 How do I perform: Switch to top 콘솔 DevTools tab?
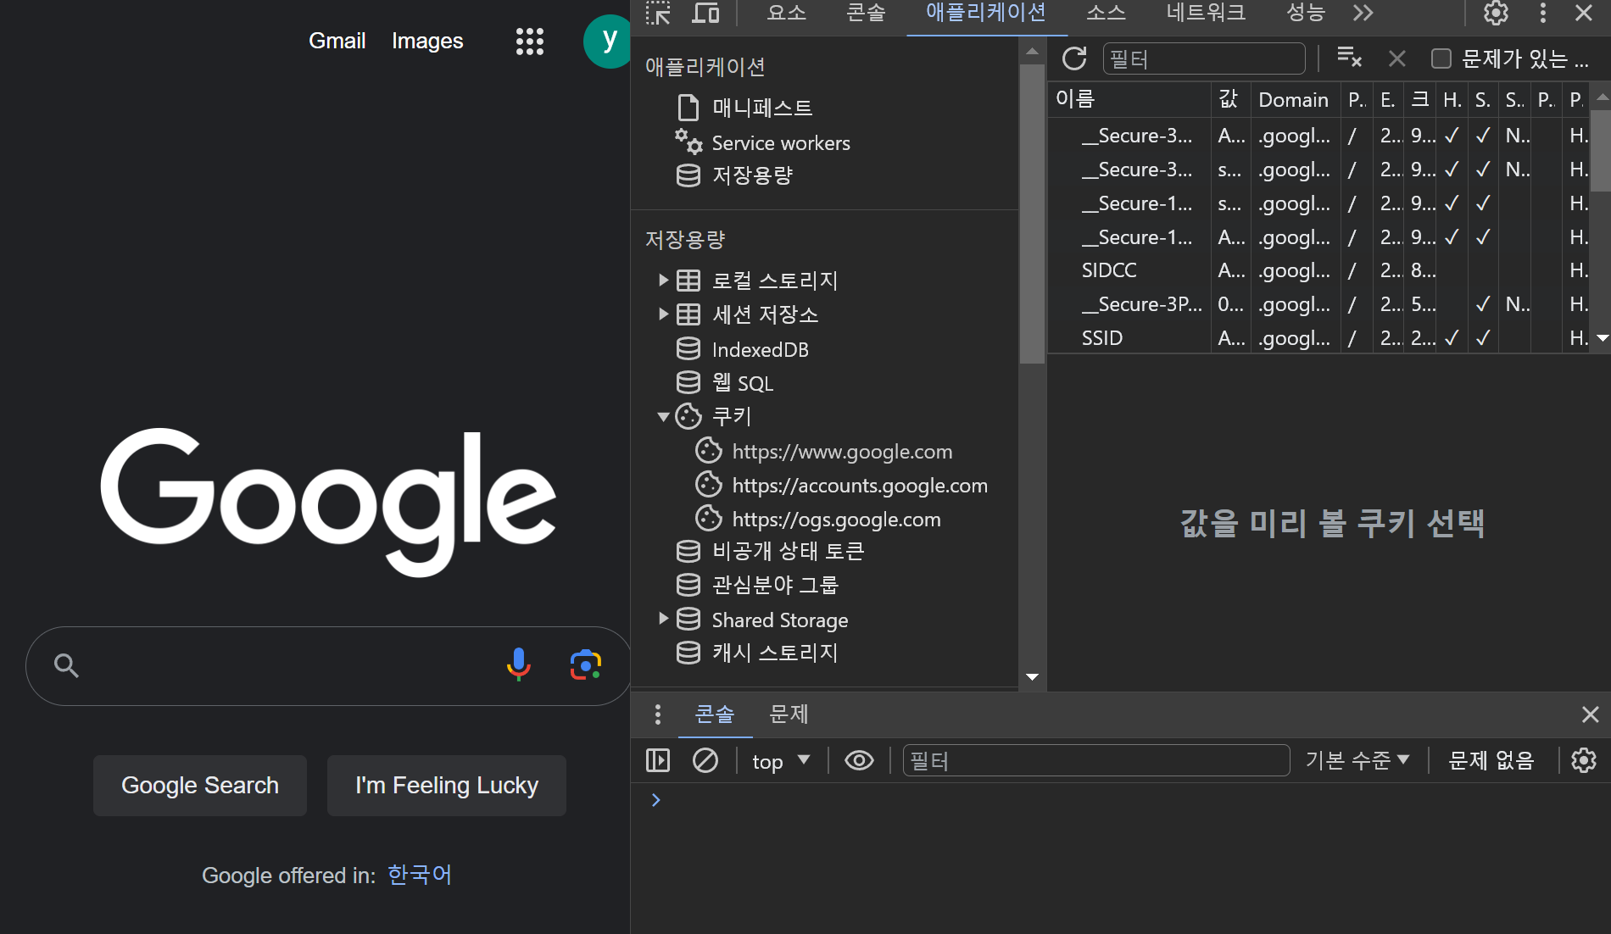(x=866, y=13)
